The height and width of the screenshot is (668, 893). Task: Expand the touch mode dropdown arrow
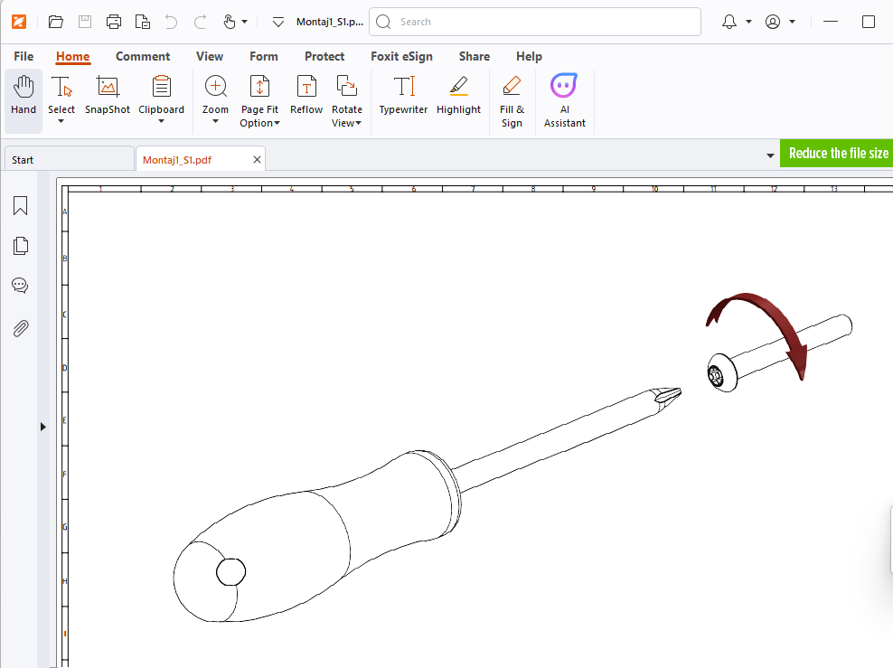pyautogui.click(x=245, y=22)
